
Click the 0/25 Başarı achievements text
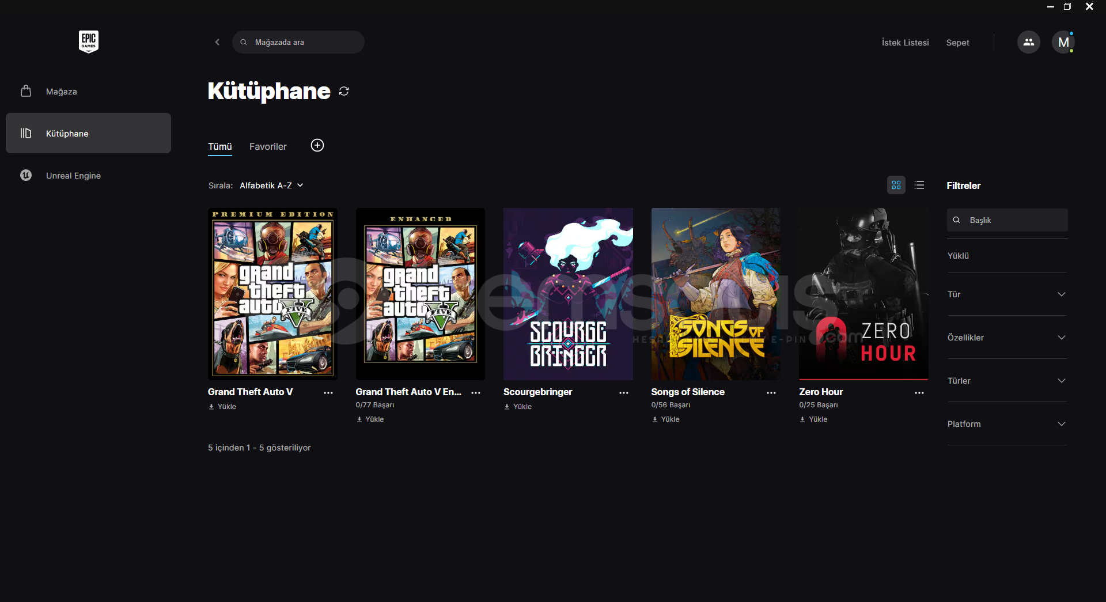pos(819,405)
